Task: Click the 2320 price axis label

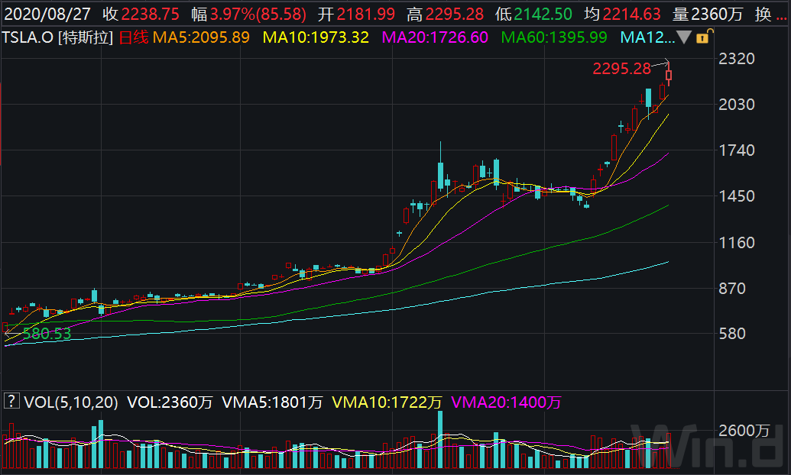Action: pyautogui.click(x=737, y=59)
